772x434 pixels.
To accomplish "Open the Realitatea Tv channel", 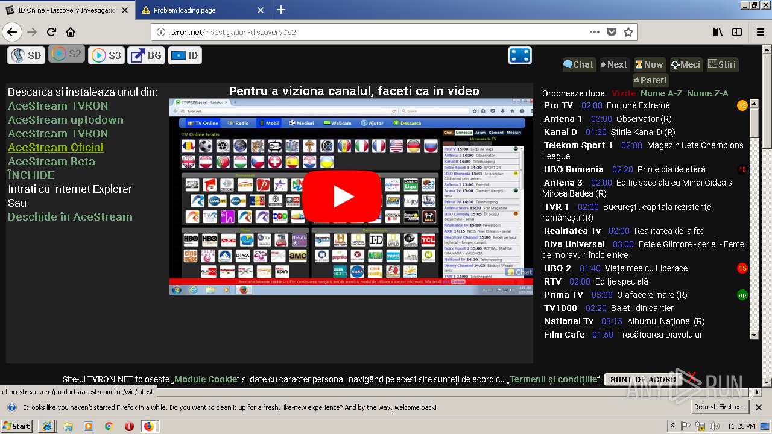I will 572,231.
